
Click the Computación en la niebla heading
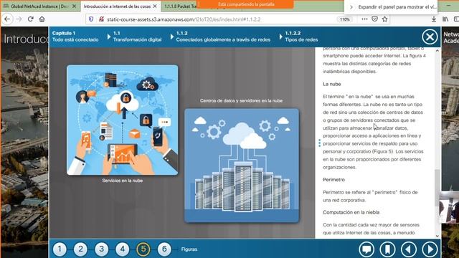click(x=351, y=212)
